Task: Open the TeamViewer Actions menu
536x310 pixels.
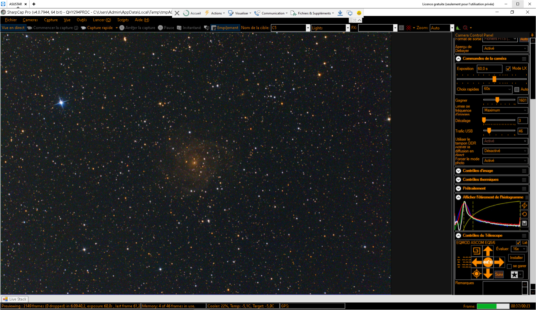Action: click(215, 13)
